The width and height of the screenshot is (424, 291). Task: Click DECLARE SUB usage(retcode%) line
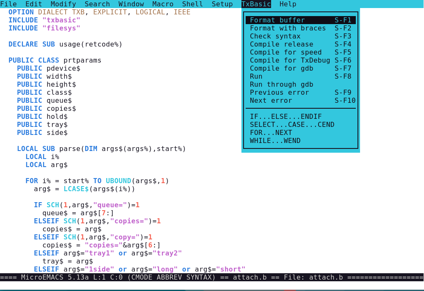pos(65,44)
